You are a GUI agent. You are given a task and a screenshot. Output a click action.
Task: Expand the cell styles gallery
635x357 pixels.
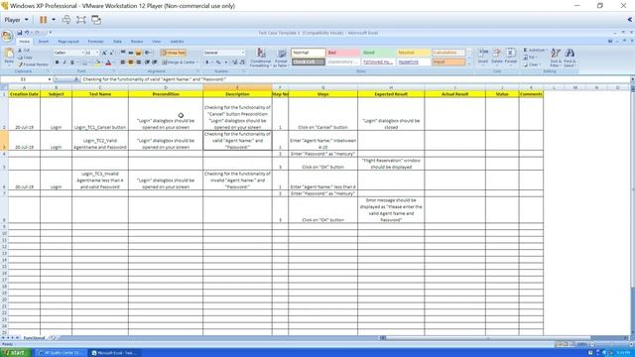[x=469, y=63]
